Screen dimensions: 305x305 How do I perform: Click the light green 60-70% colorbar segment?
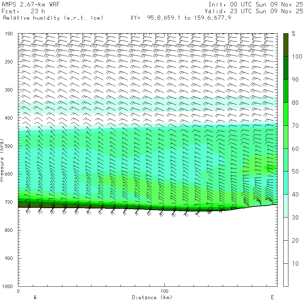(x=286, y=137)
